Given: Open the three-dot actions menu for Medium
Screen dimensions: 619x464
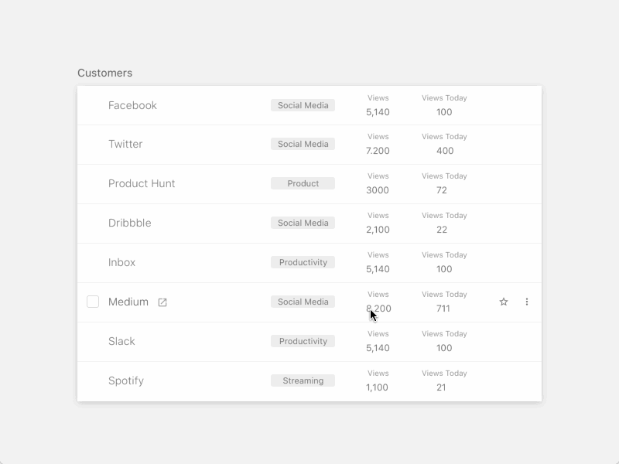Looking at the screenshot, I should pos(527,302).
